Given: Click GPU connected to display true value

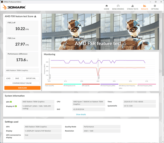Looking at the screenshot, I should (43, 136).
